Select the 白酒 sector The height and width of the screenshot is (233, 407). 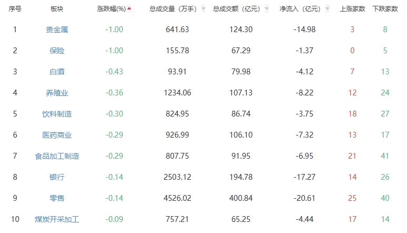[x=57, y=72]
